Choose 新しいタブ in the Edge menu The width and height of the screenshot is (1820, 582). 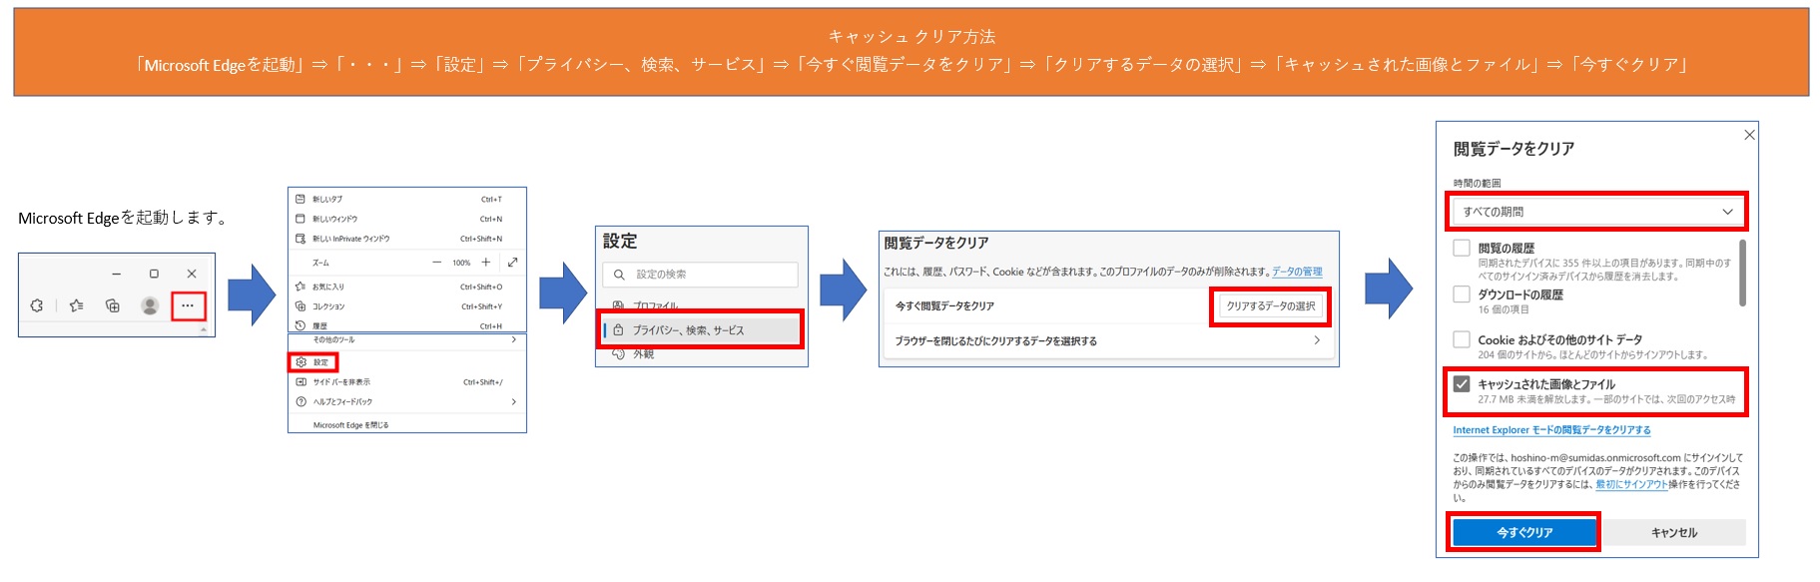407,199
